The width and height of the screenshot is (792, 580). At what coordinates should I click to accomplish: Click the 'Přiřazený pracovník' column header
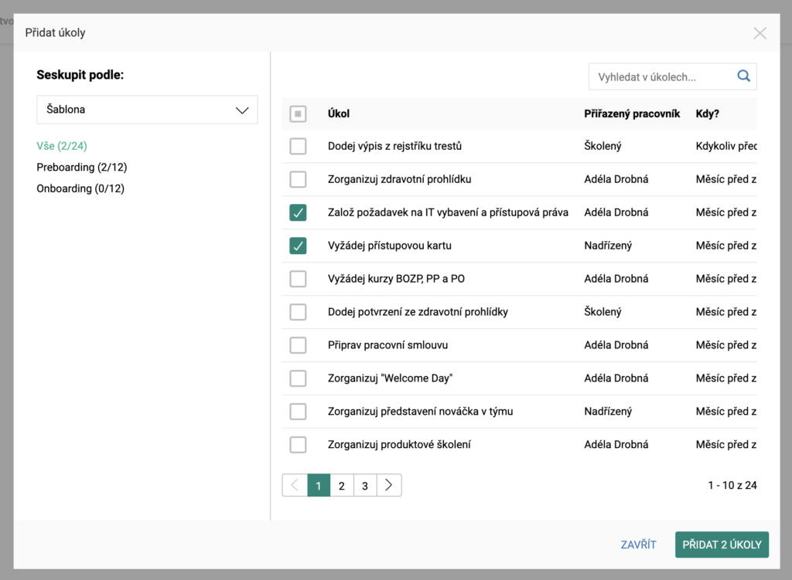coord(632,114)
